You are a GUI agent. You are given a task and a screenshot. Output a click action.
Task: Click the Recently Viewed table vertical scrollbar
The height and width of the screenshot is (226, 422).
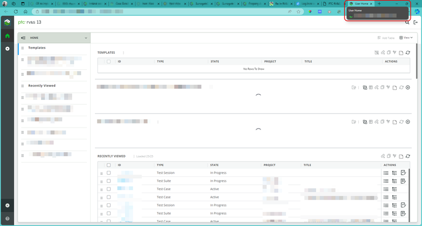click(x=409, y=195)
